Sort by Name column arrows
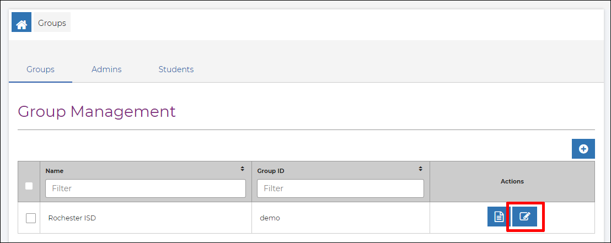This screenshot has height=243, width=611. [x=243, y=169]
